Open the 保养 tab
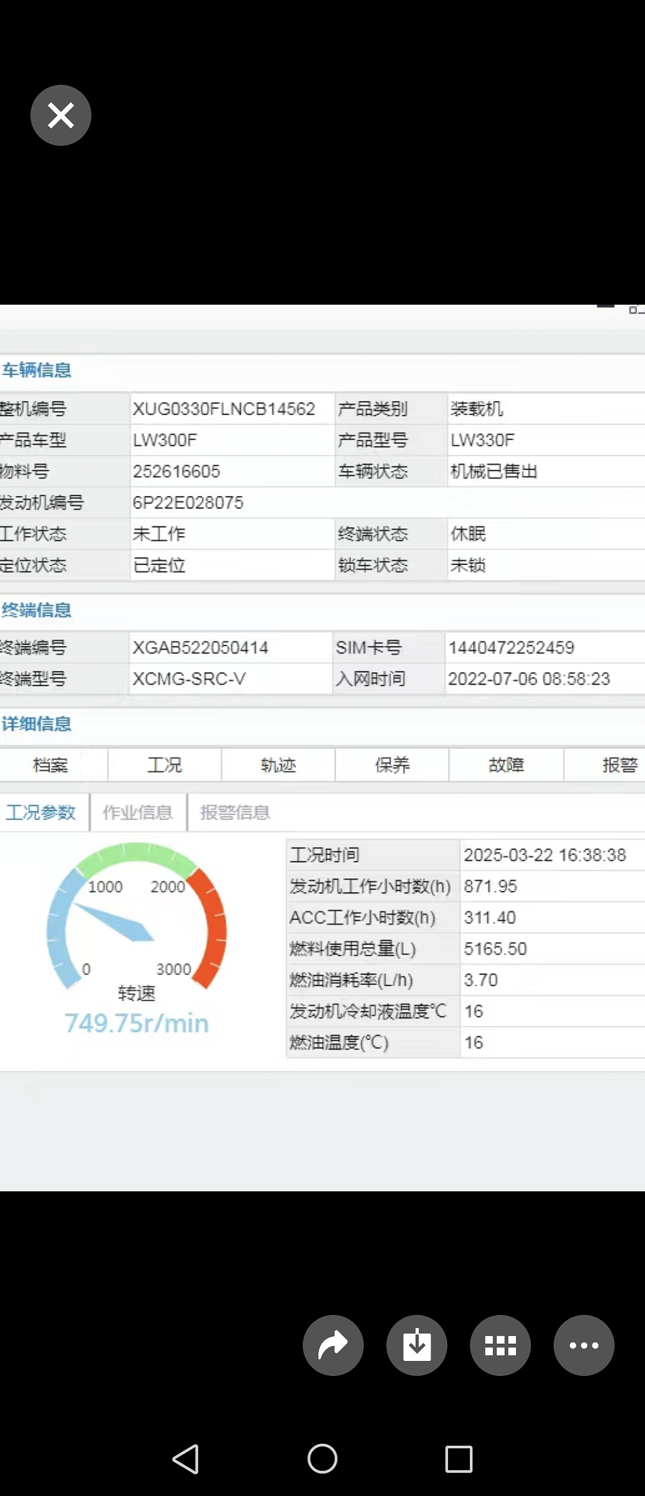645x1496 pixels. [392, 765]
